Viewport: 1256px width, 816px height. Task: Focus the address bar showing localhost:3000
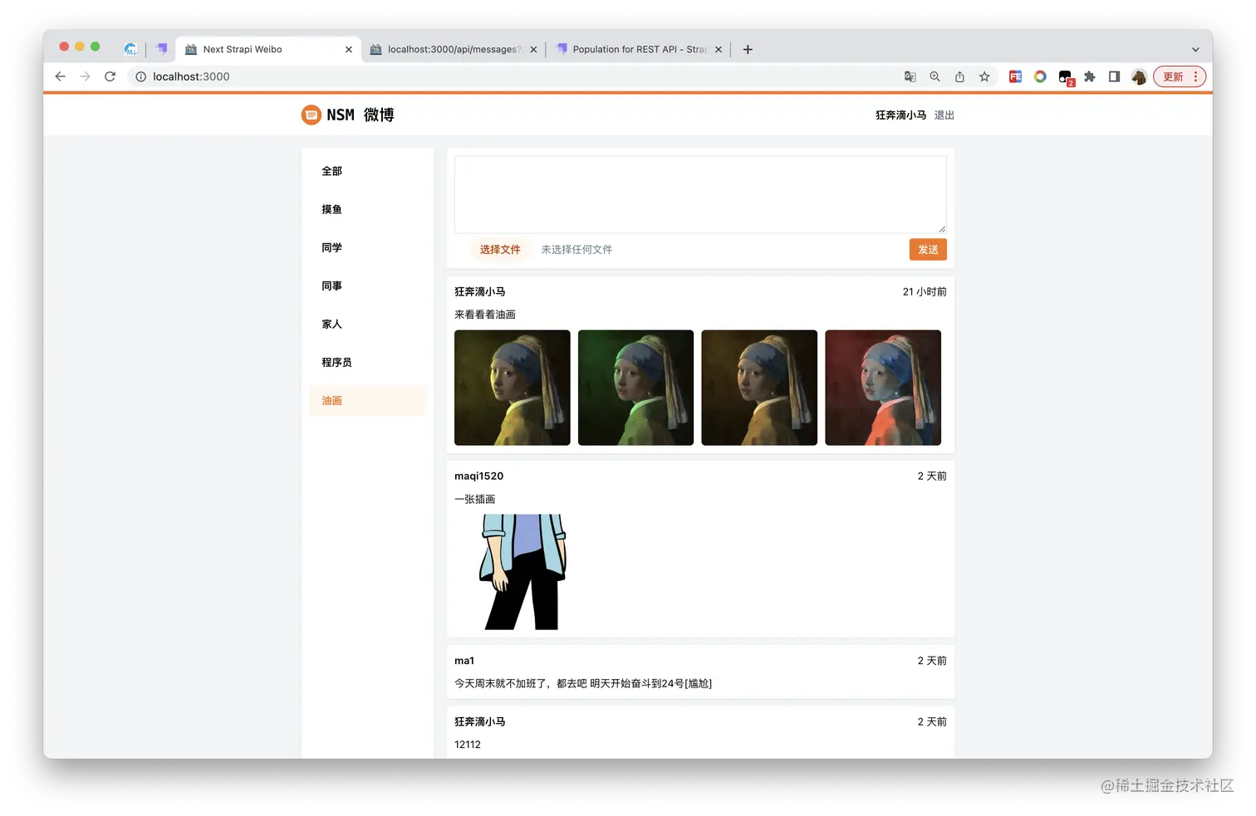(515, 76)
